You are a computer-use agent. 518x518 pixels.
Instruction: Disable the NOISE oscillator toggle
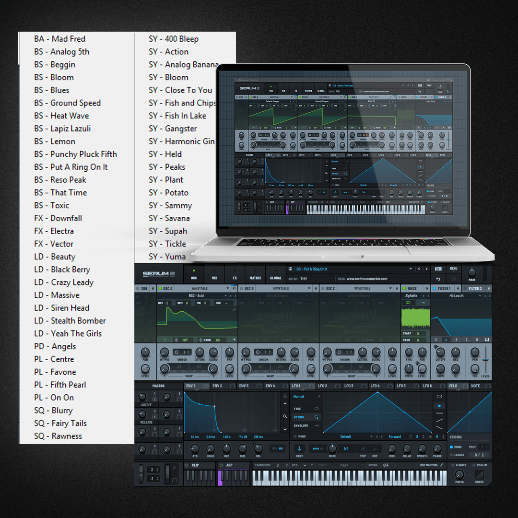(x=404, y=288)
